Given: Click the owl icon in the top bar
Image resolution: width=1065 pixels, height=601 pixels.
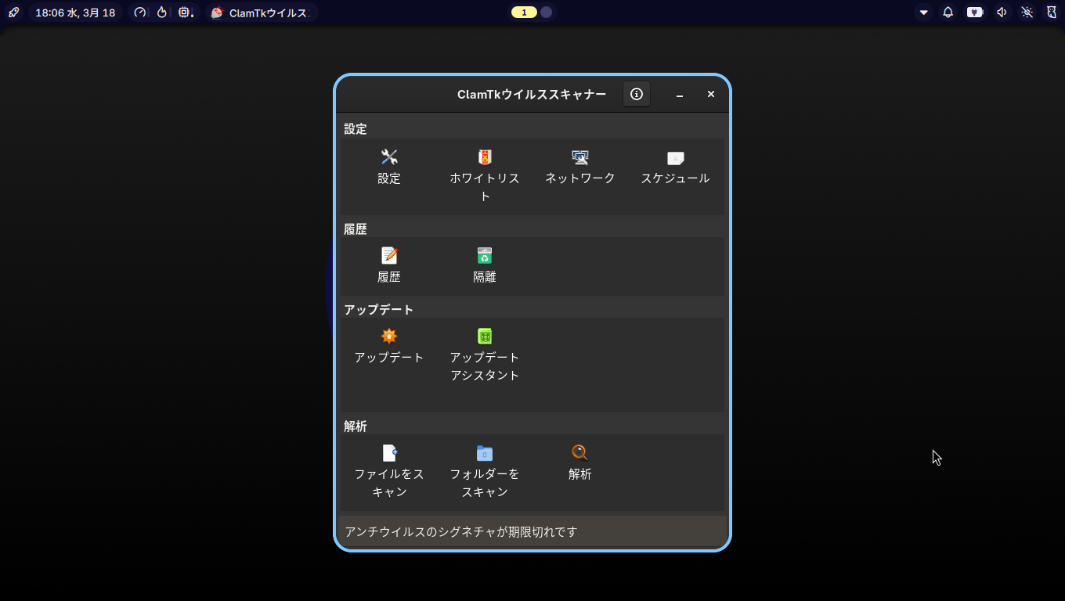Looking at the screenshot, I should point(1052,13).
